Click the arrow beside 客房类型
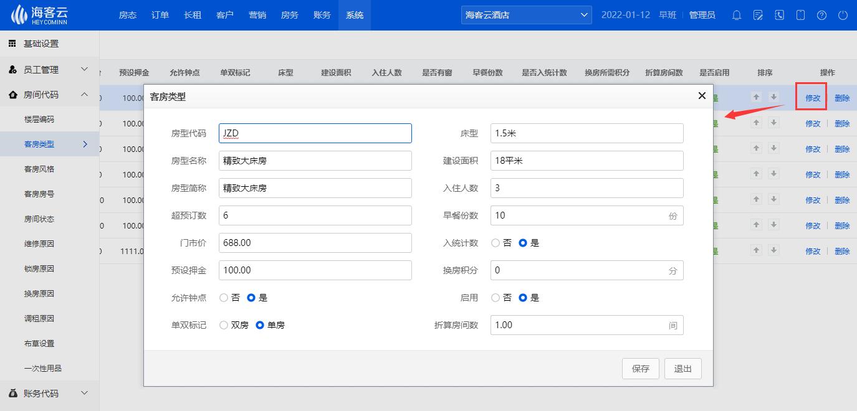 coord(85,144)
